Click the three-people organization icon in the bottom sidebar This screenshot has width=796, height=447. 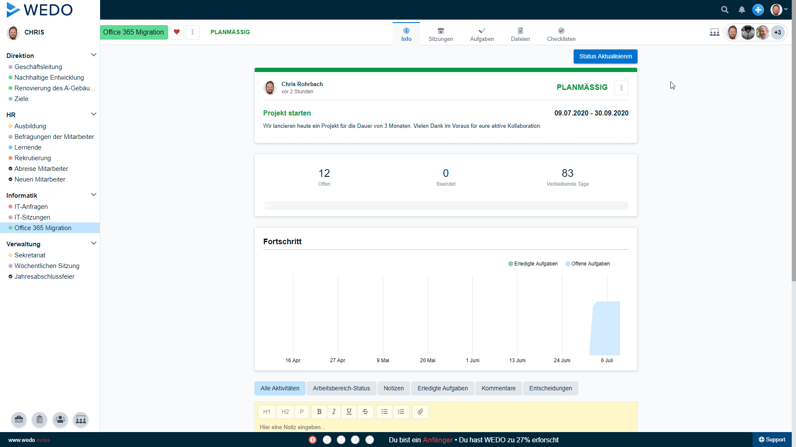(80, 420)
